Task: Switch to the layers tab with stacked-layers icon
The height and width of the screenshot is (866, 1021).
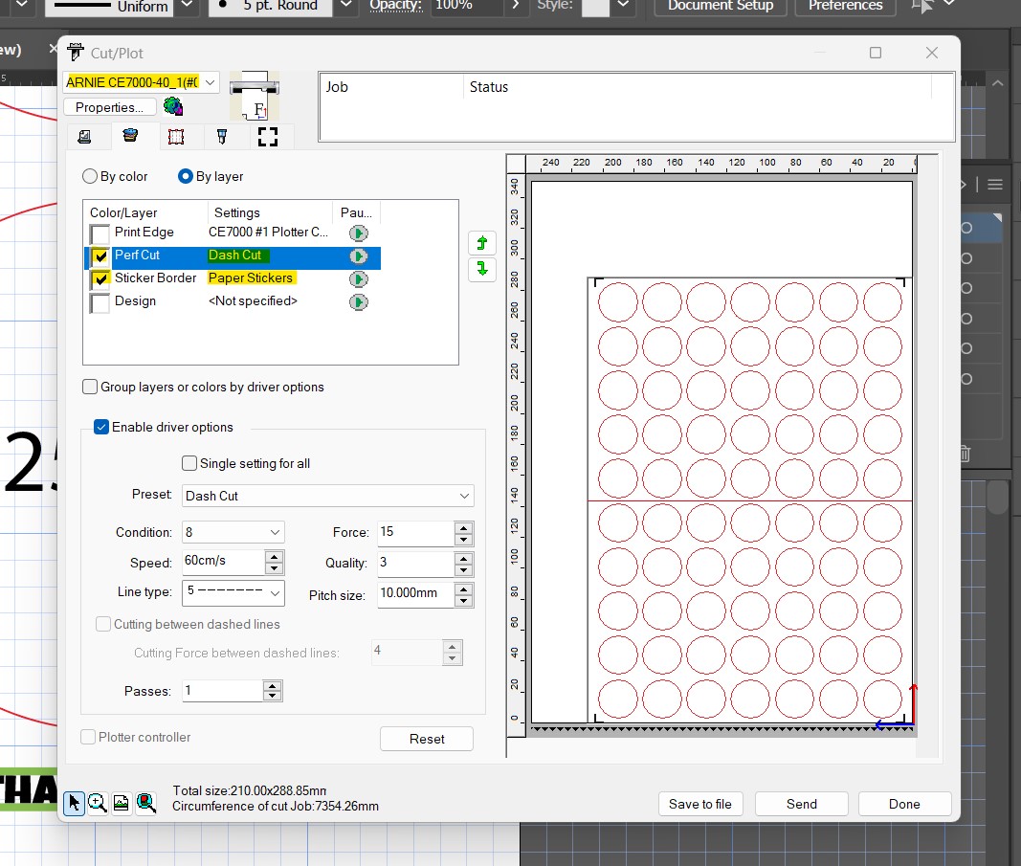Action: pyautogui.click(x=130, y=136)
